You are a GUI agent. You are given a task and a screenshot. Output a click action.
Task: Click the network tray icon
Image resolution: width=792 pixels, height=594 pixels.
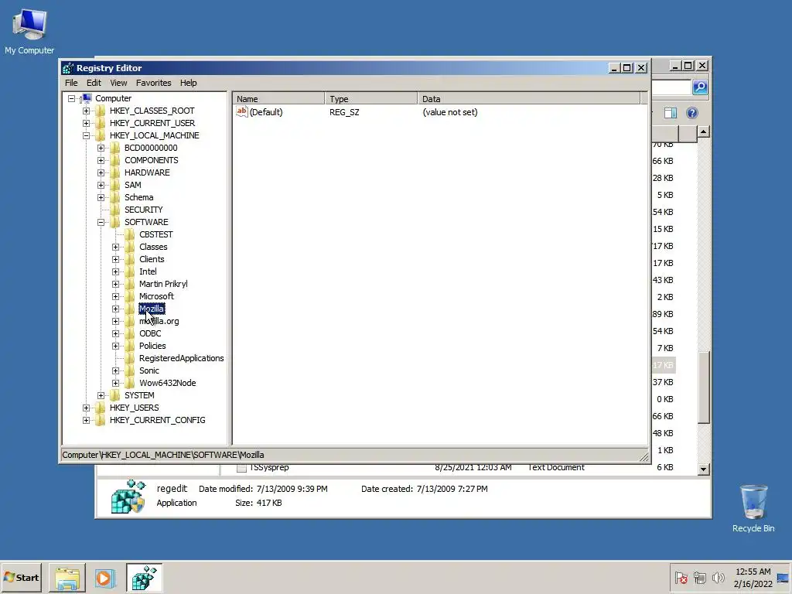click(x=699, y=577)
